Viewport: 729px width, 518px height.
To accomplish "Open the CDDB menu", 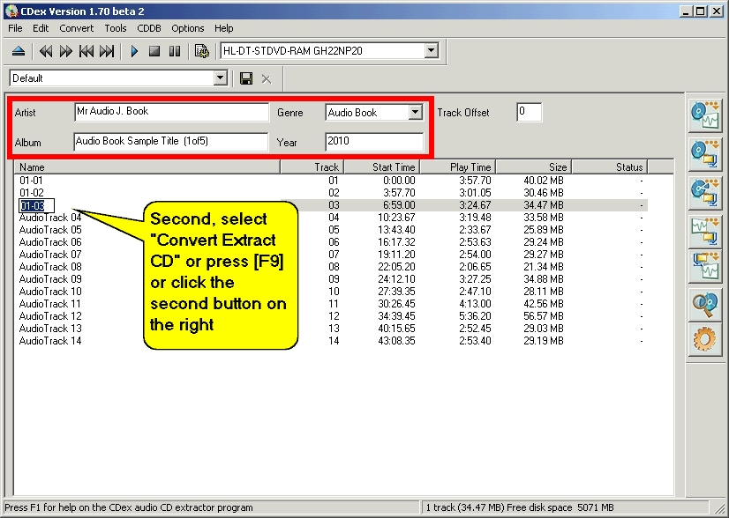I will coord(149,28).
